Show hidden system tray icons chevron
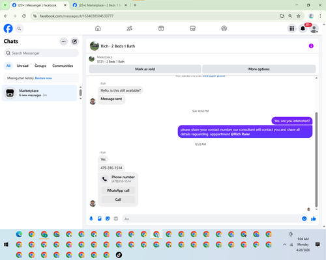Image resolution: width=326 pixels, height=260 pixels. click(284, 244)
